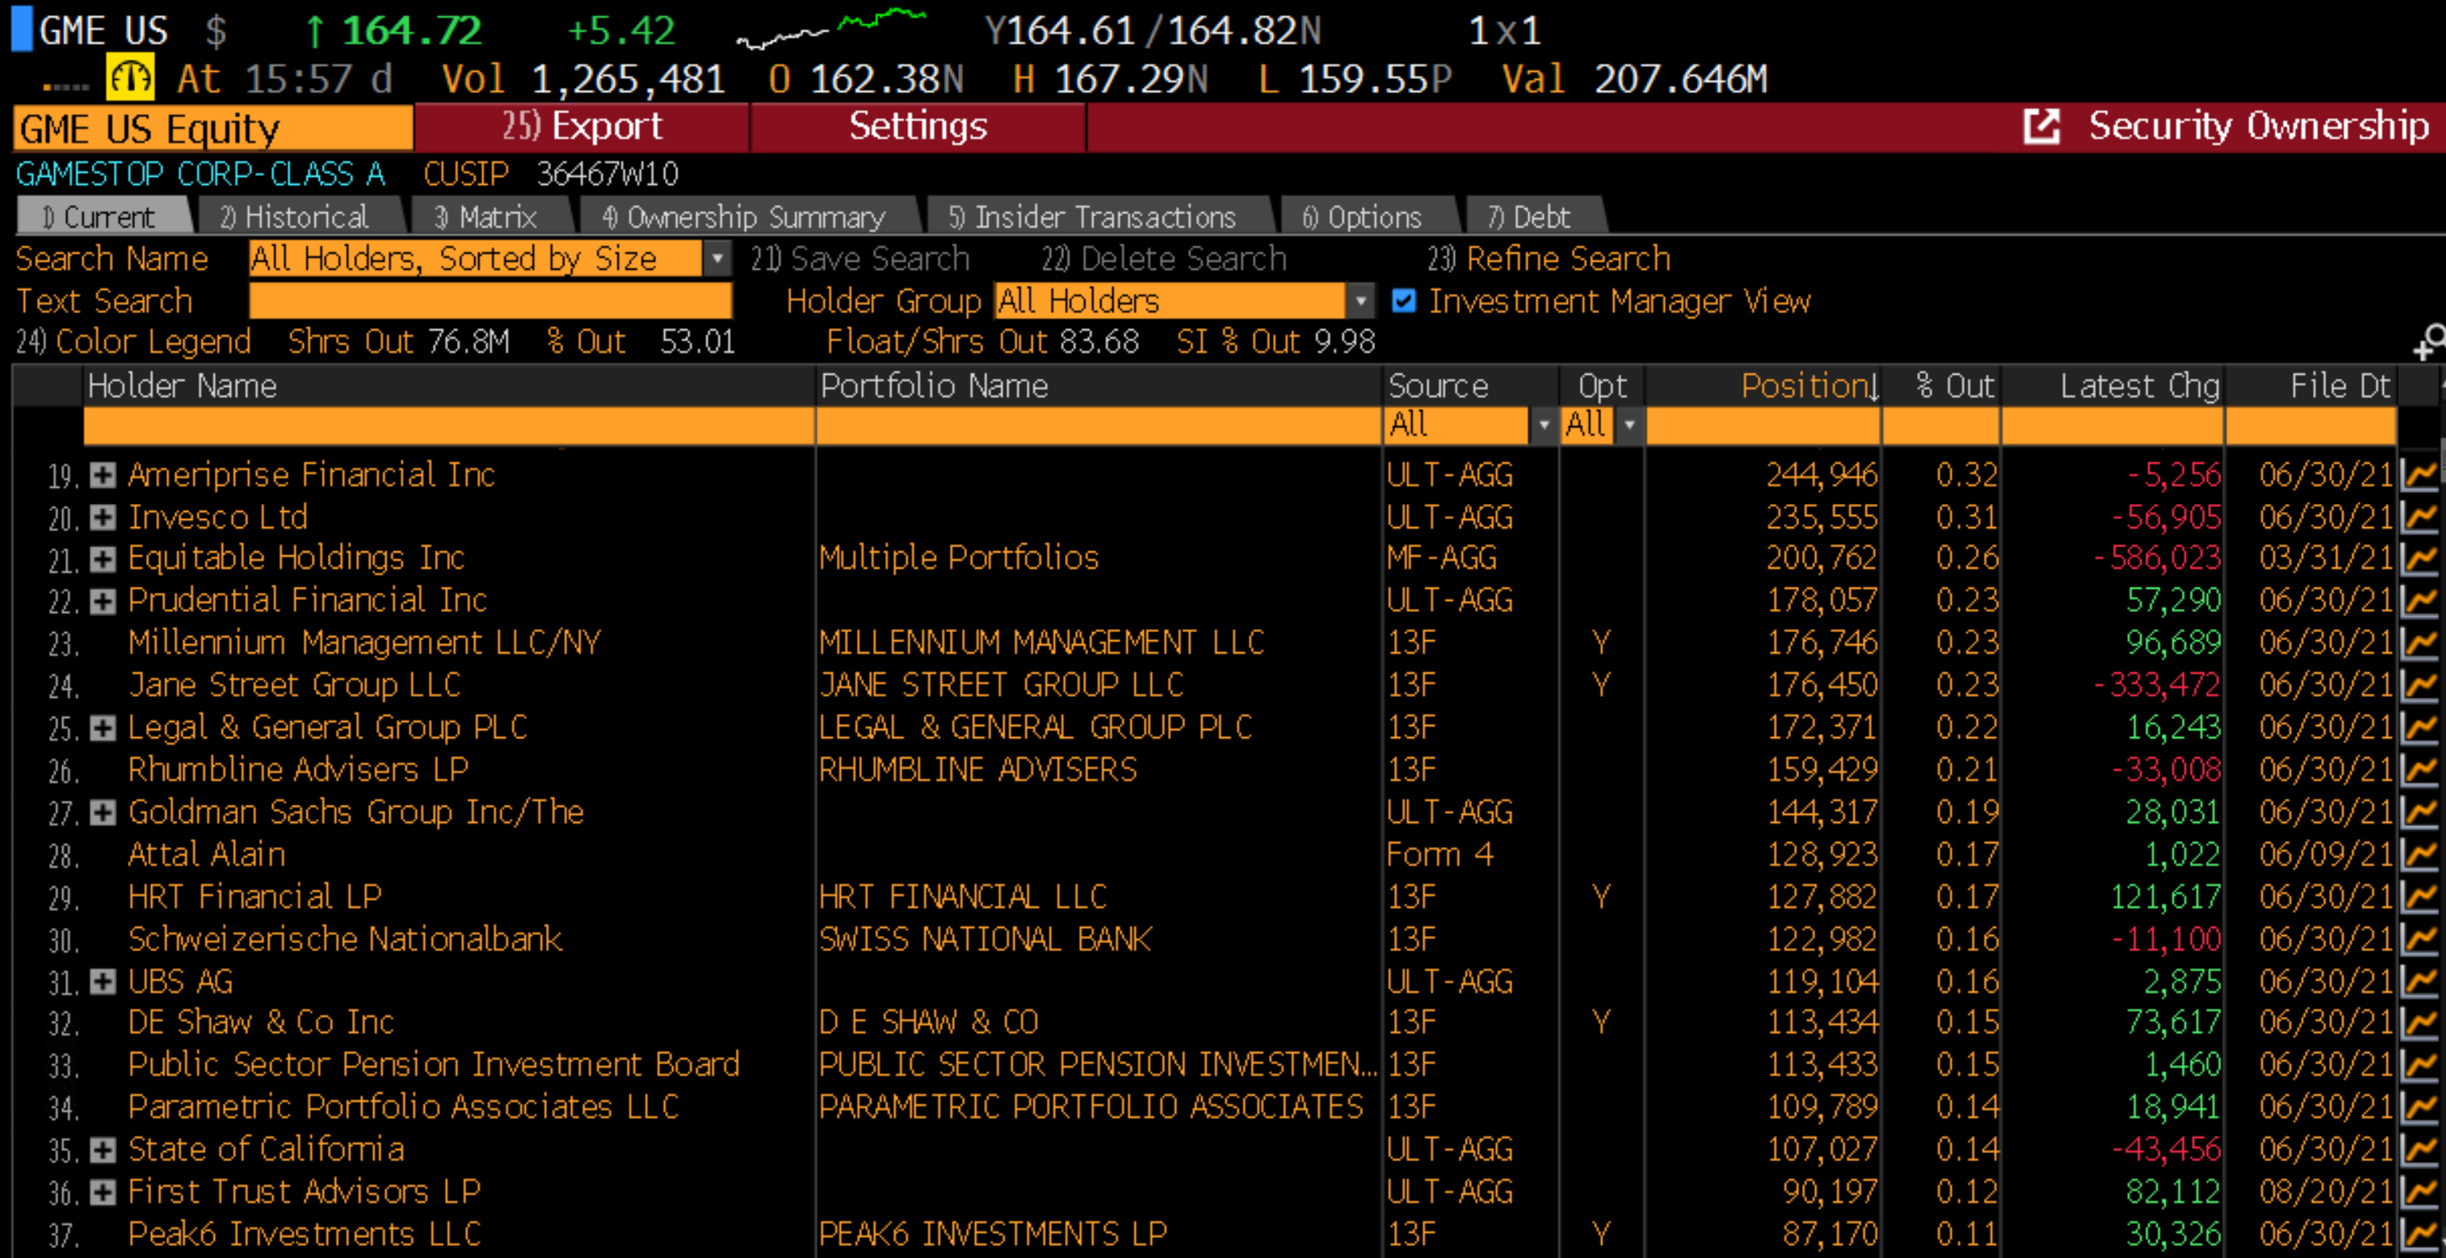Expand Prudential Financial Inc holder row
2446x1258 pixels.
(103, 600)
